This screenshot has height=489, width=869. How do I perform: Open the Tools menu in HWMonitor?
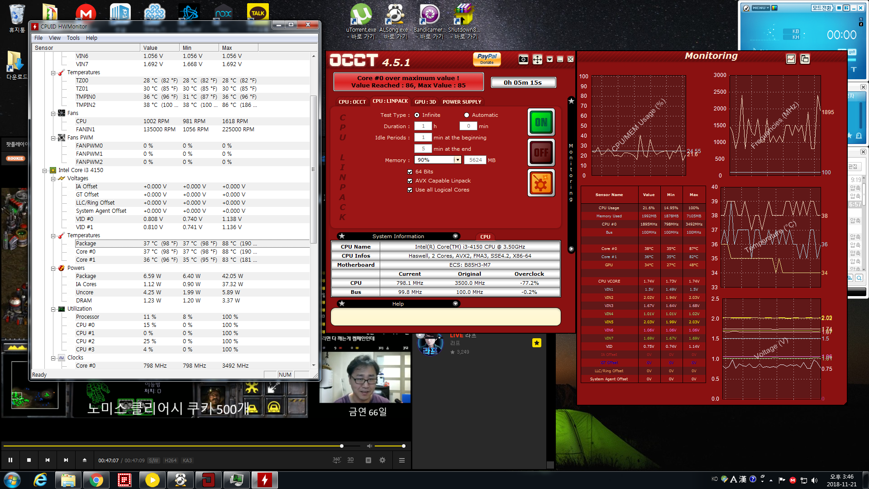click(x=73, y=38)
